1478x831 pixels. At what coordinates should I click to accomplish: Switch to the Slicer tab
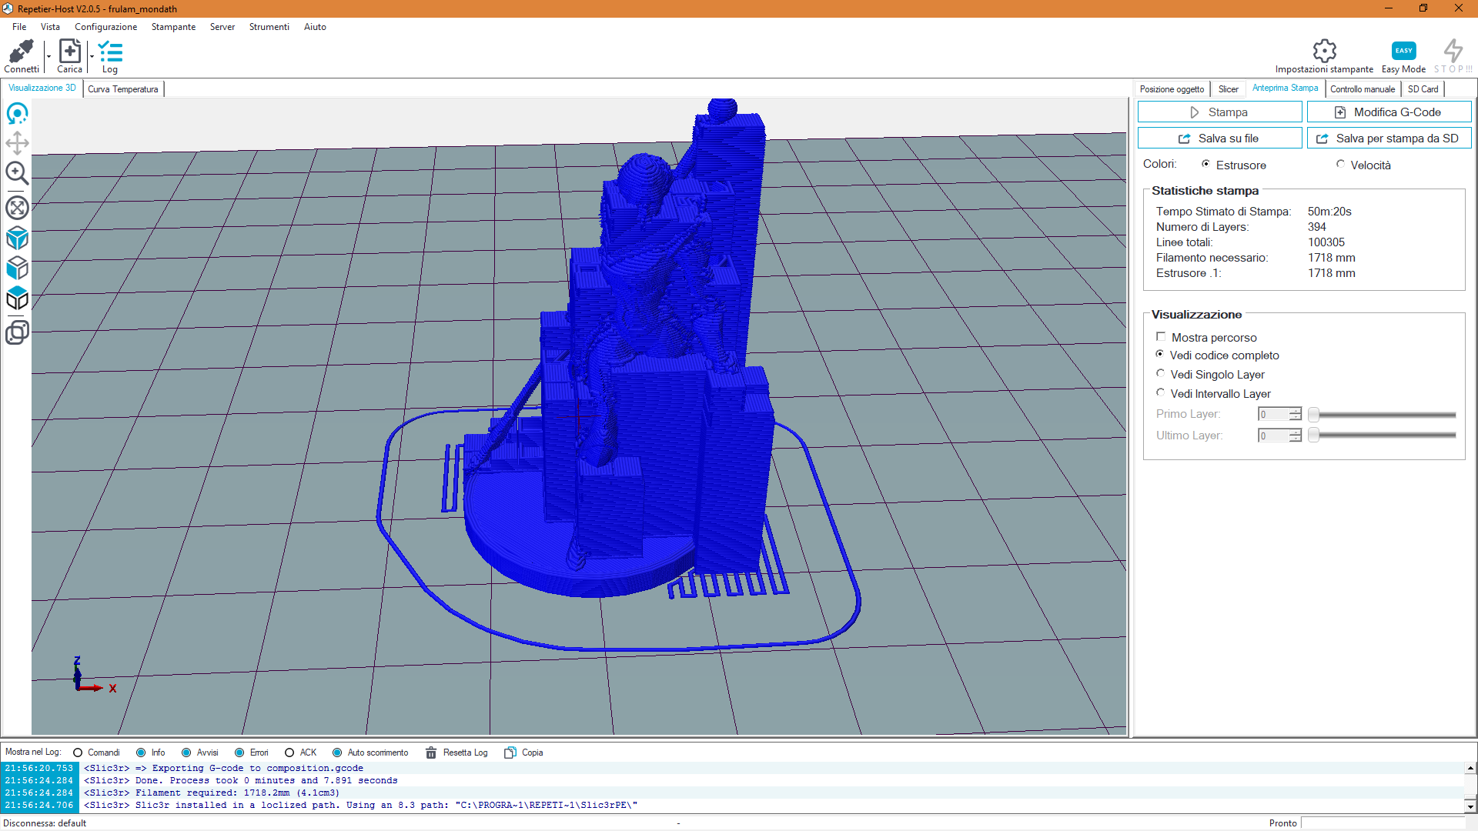1229,89
